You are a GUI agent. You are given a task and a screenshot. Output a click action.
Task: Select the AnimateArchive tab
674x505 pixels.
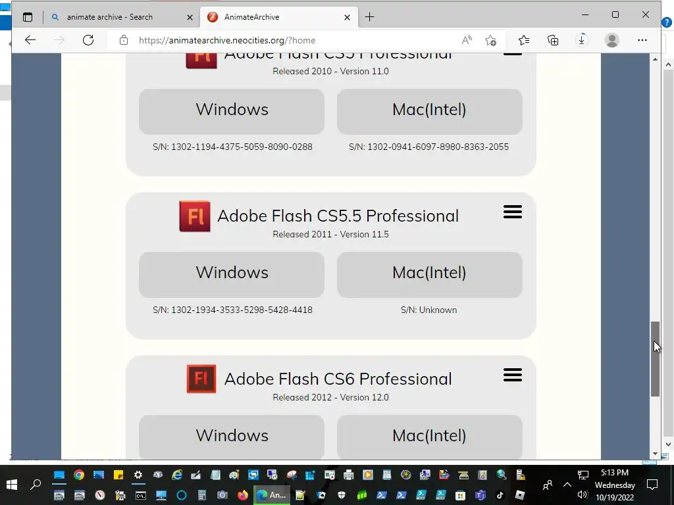coord(278,17)
